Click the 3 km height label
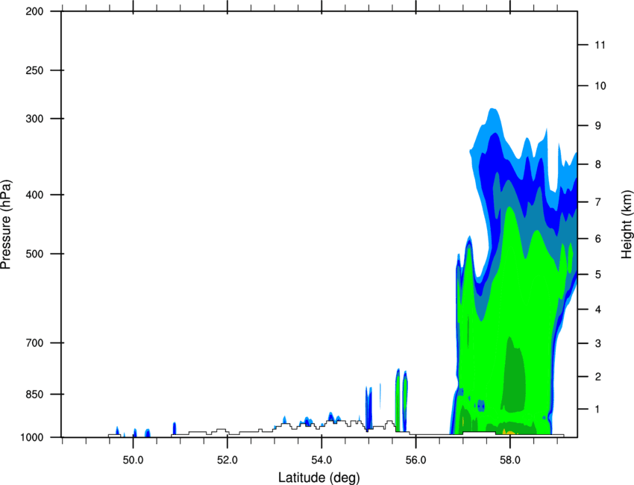634x485 pixels. [x=598, y=343]
